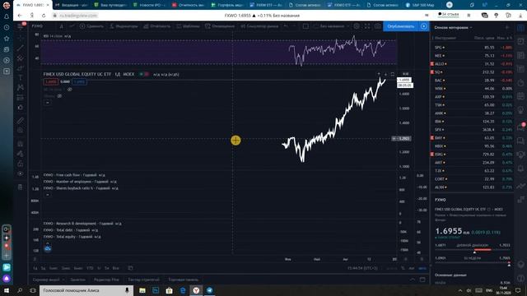The image size is (527, 296).
Task: Open notifications bell in right sidebar
Action: pyautogui.click(x=520, y=169)
